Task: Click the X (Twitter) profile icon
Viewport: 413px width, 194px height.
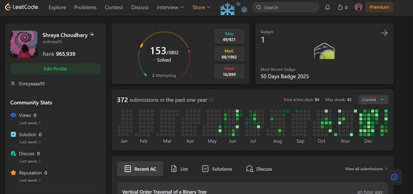Action: [x=13, y=84]
